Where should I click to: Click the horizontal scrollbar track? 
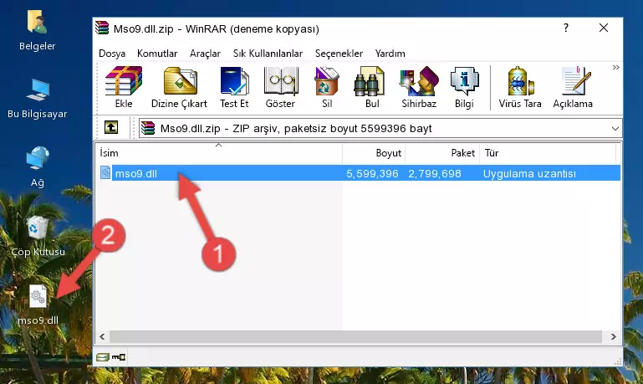[x=355, y=337]
